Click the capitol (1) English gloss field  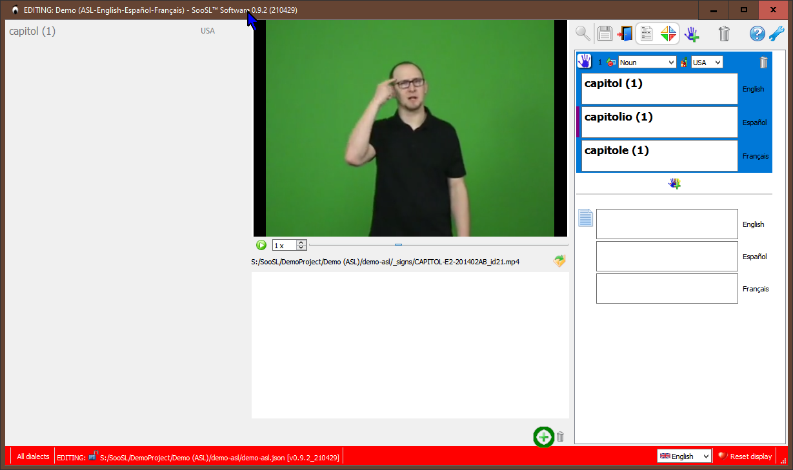[x=659, y=89]
